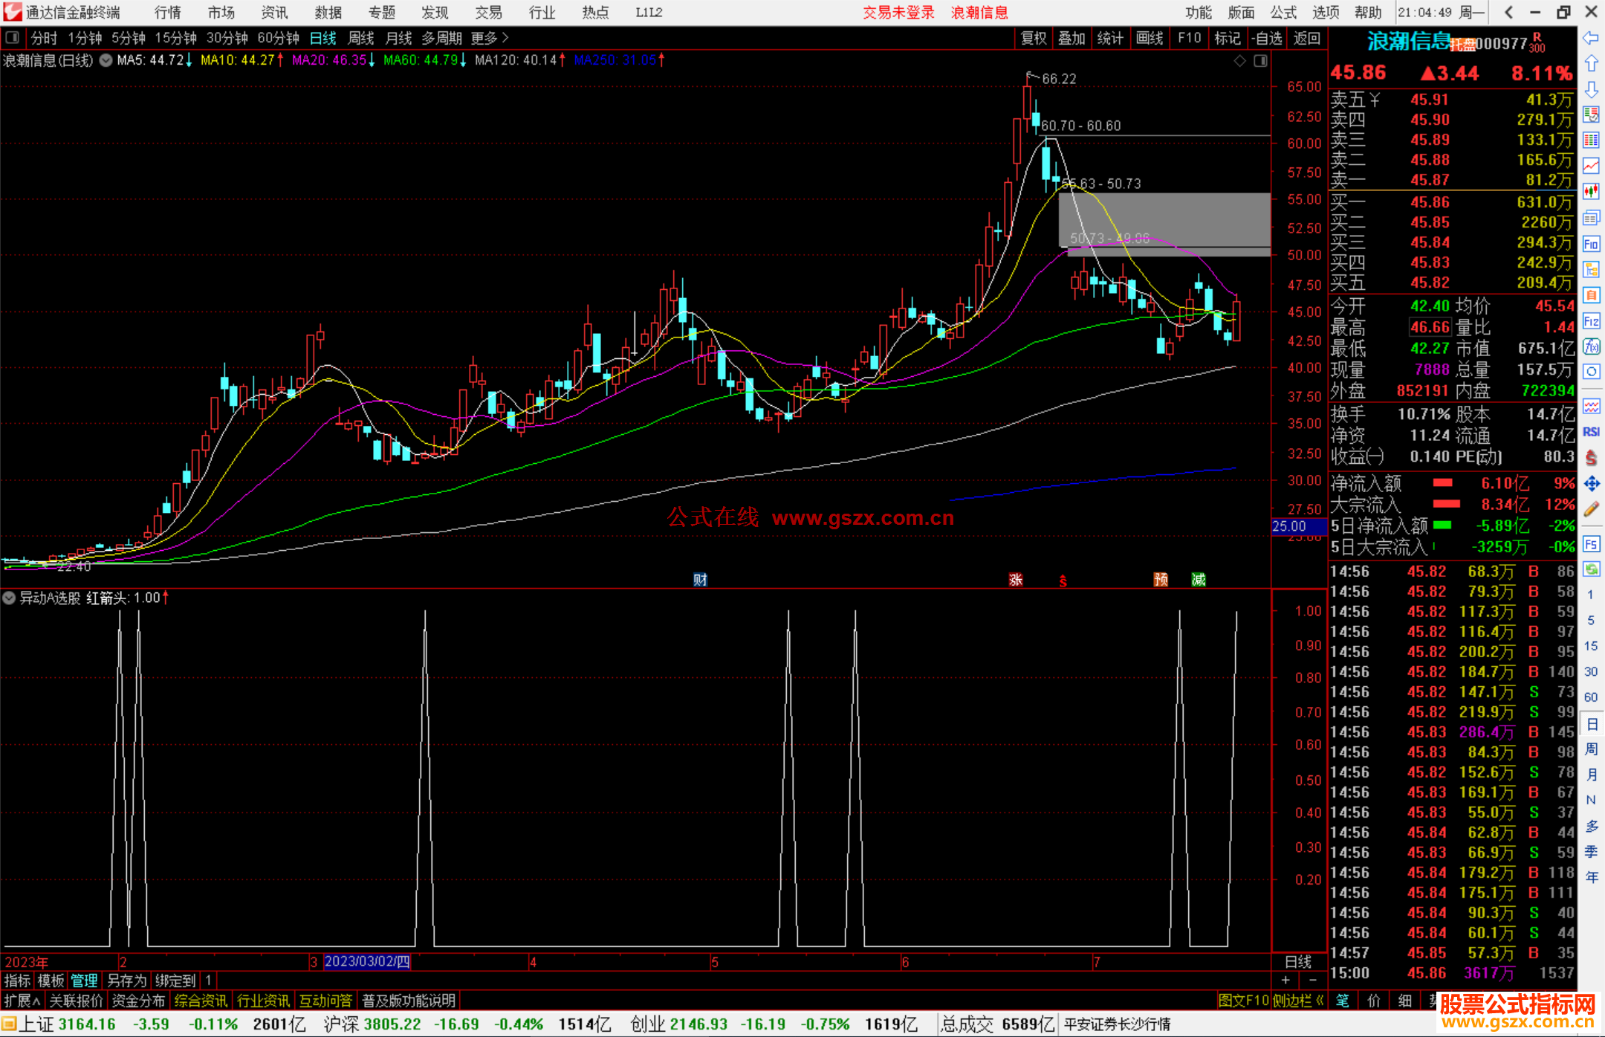Click the four-way move arrows icon
The height and width of the screenshot is (1037, 1605).
(x=1591, y=484)
